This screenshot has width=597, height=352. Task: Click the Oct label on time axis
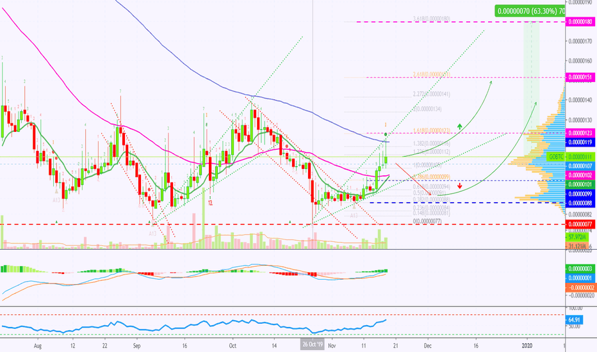pyautogui.click(x=233, y=346)
